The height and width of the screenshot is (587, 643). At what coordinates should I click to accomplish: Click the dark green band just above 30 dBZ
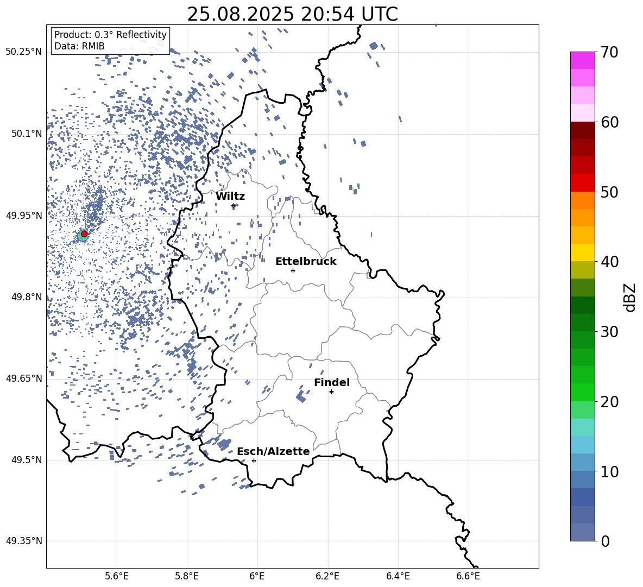pos(582,323)
